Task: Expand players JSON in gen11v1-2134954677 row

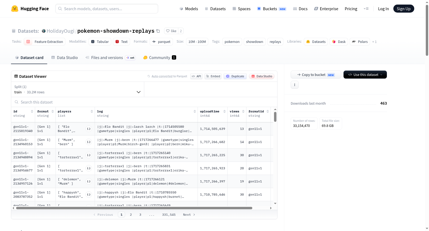Action: (89, 168)
